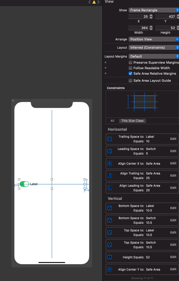The width and height of the screenshot is (179, 281).
Task: Uncheck Safe Area Relative Margins
Action: click(130, 73)
